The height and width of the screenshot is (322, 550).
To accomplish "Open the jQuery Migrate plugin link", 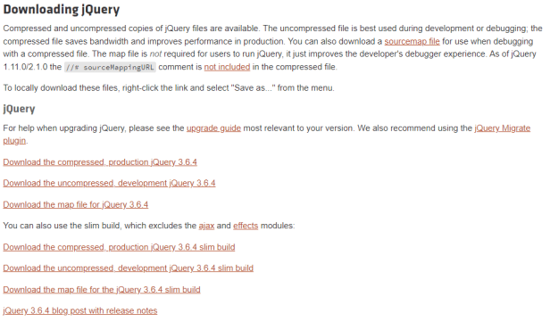I will click(503, 128).
